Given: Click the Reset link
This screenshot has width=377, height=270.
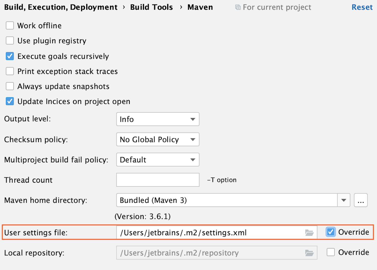Looking at the screenshot, I should click(362, 7).
